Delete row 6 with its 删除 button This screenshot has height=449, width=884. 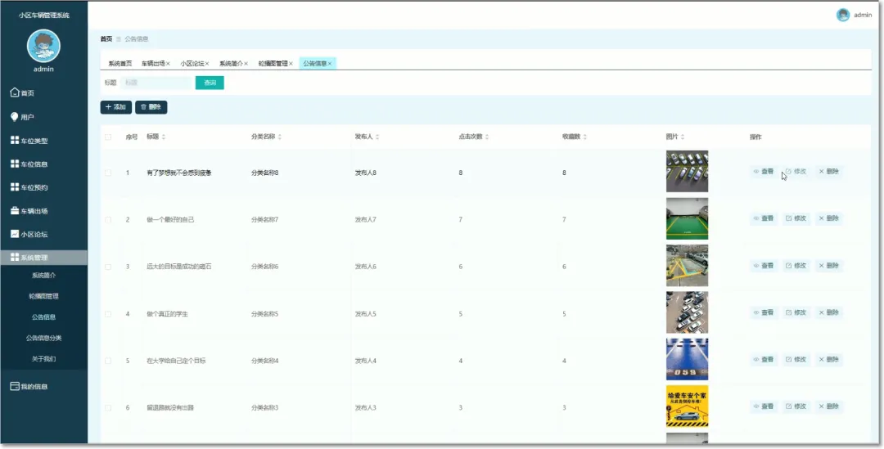coord(828,406)
